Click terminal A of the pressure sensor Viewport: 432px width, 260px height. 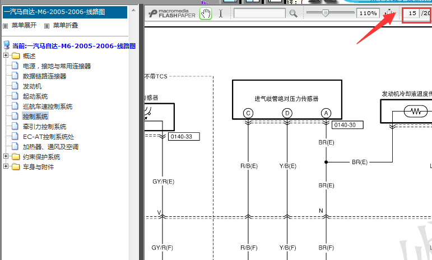tap(326, 113)
